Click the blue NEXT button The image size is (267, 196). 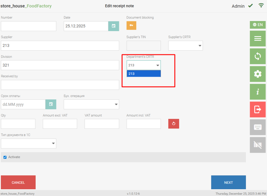[228, 182]
